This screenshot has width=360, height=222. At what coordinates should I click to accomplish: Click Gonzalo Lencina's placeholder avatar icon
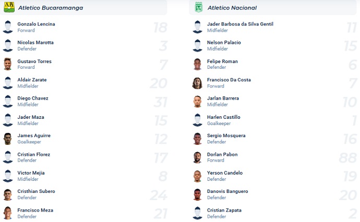click(8, 27)
